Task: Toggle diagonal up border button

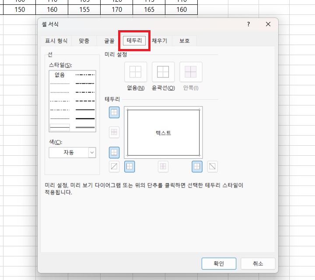Action: 114,166
